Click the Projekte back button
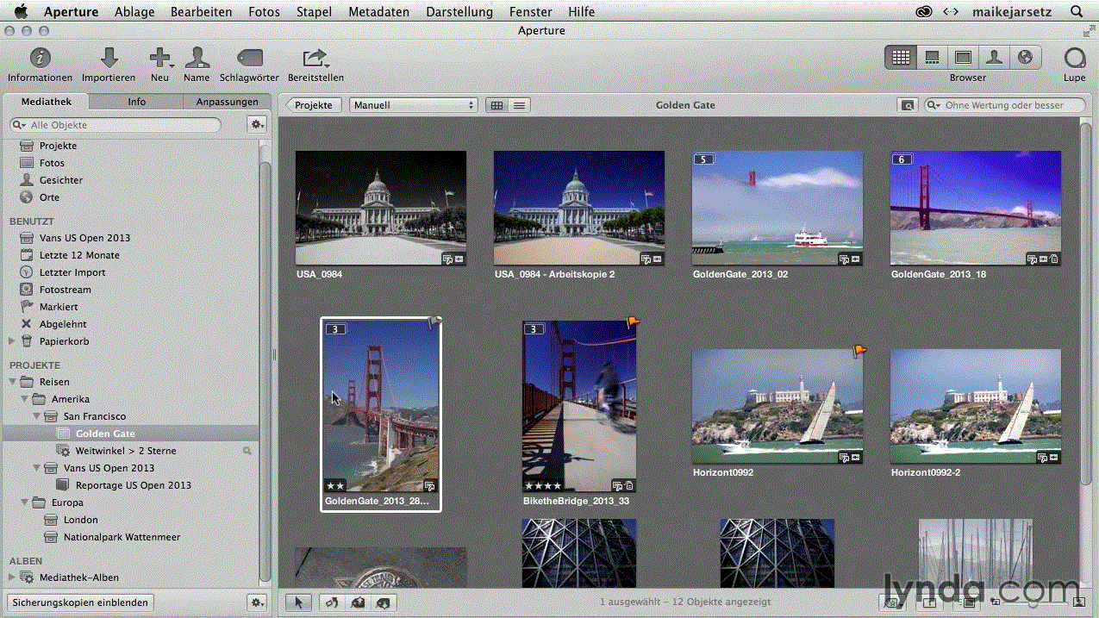 click(x=312, y=105)
